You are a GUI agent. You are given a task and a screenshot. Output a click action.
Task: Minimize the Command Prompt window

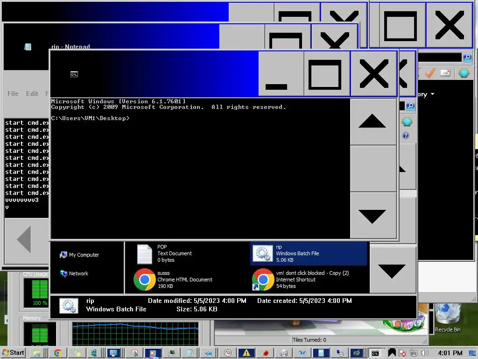pos(281,74)
